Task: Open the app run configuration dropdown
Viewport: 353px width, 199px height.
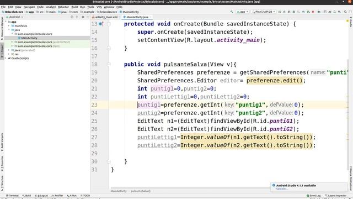Action: [243, 12]
